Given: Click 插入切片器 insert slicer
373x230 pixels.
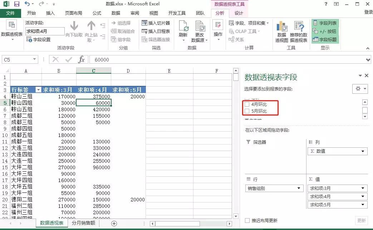Looking at the screenshot, I should [x=156, y=23].
